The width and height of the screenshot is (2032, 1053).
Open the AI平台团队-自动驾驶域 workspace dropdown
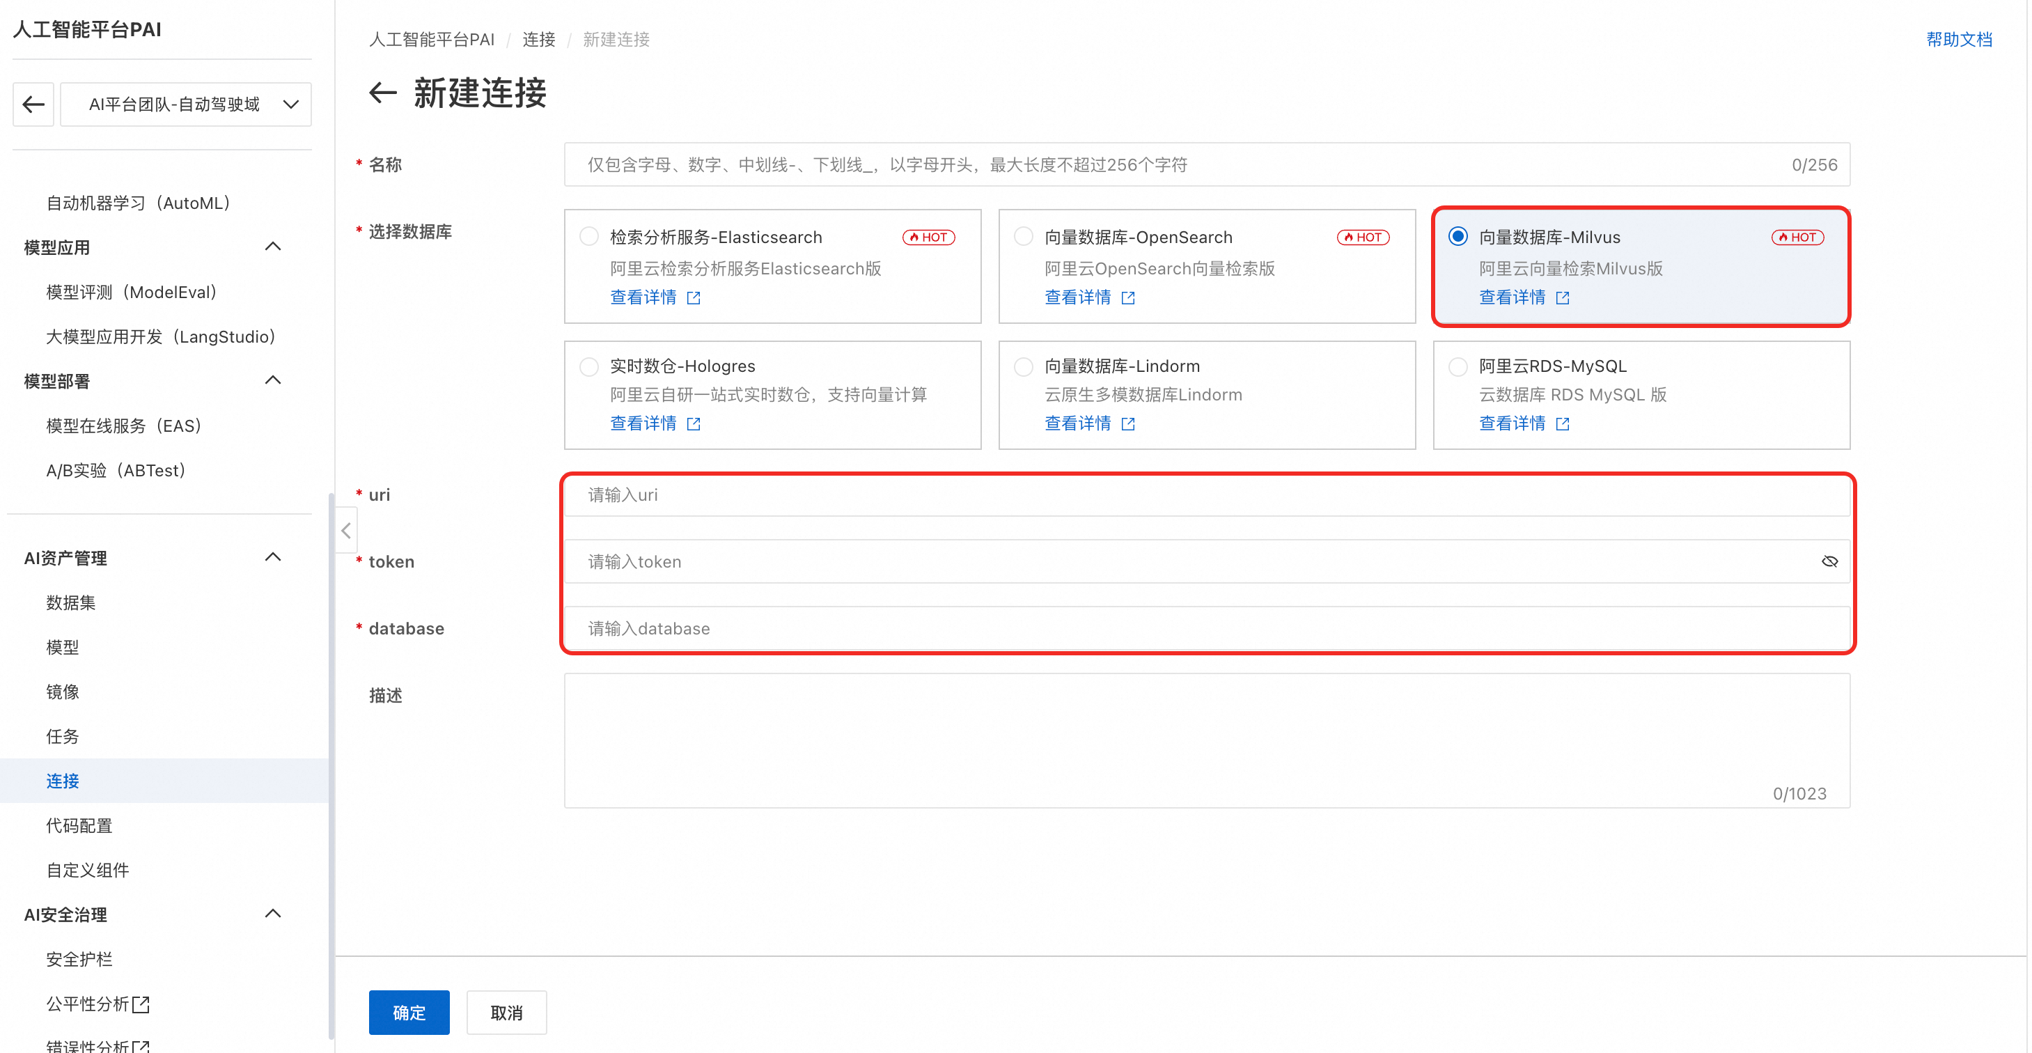tap(186, 104)
